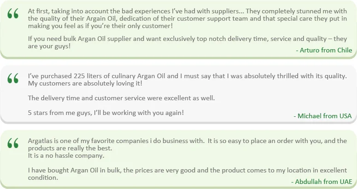Click the quote mark icon beside Abdullah's testimonial

(13, 144)
